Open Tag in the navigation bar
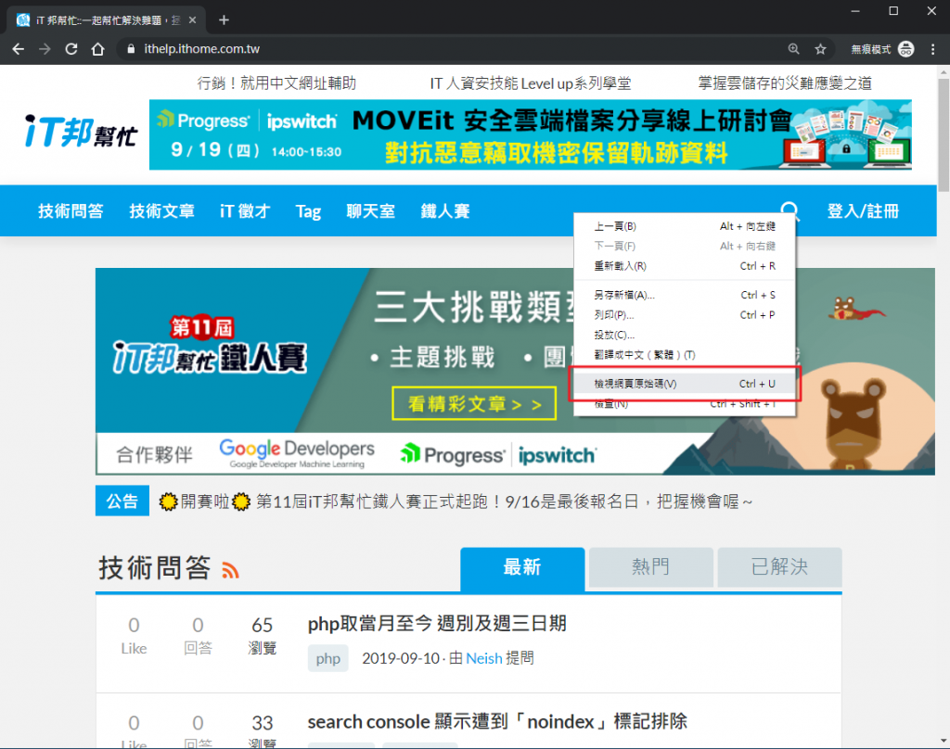The height and width of the screenshot is (749, 950). [308, 211]
